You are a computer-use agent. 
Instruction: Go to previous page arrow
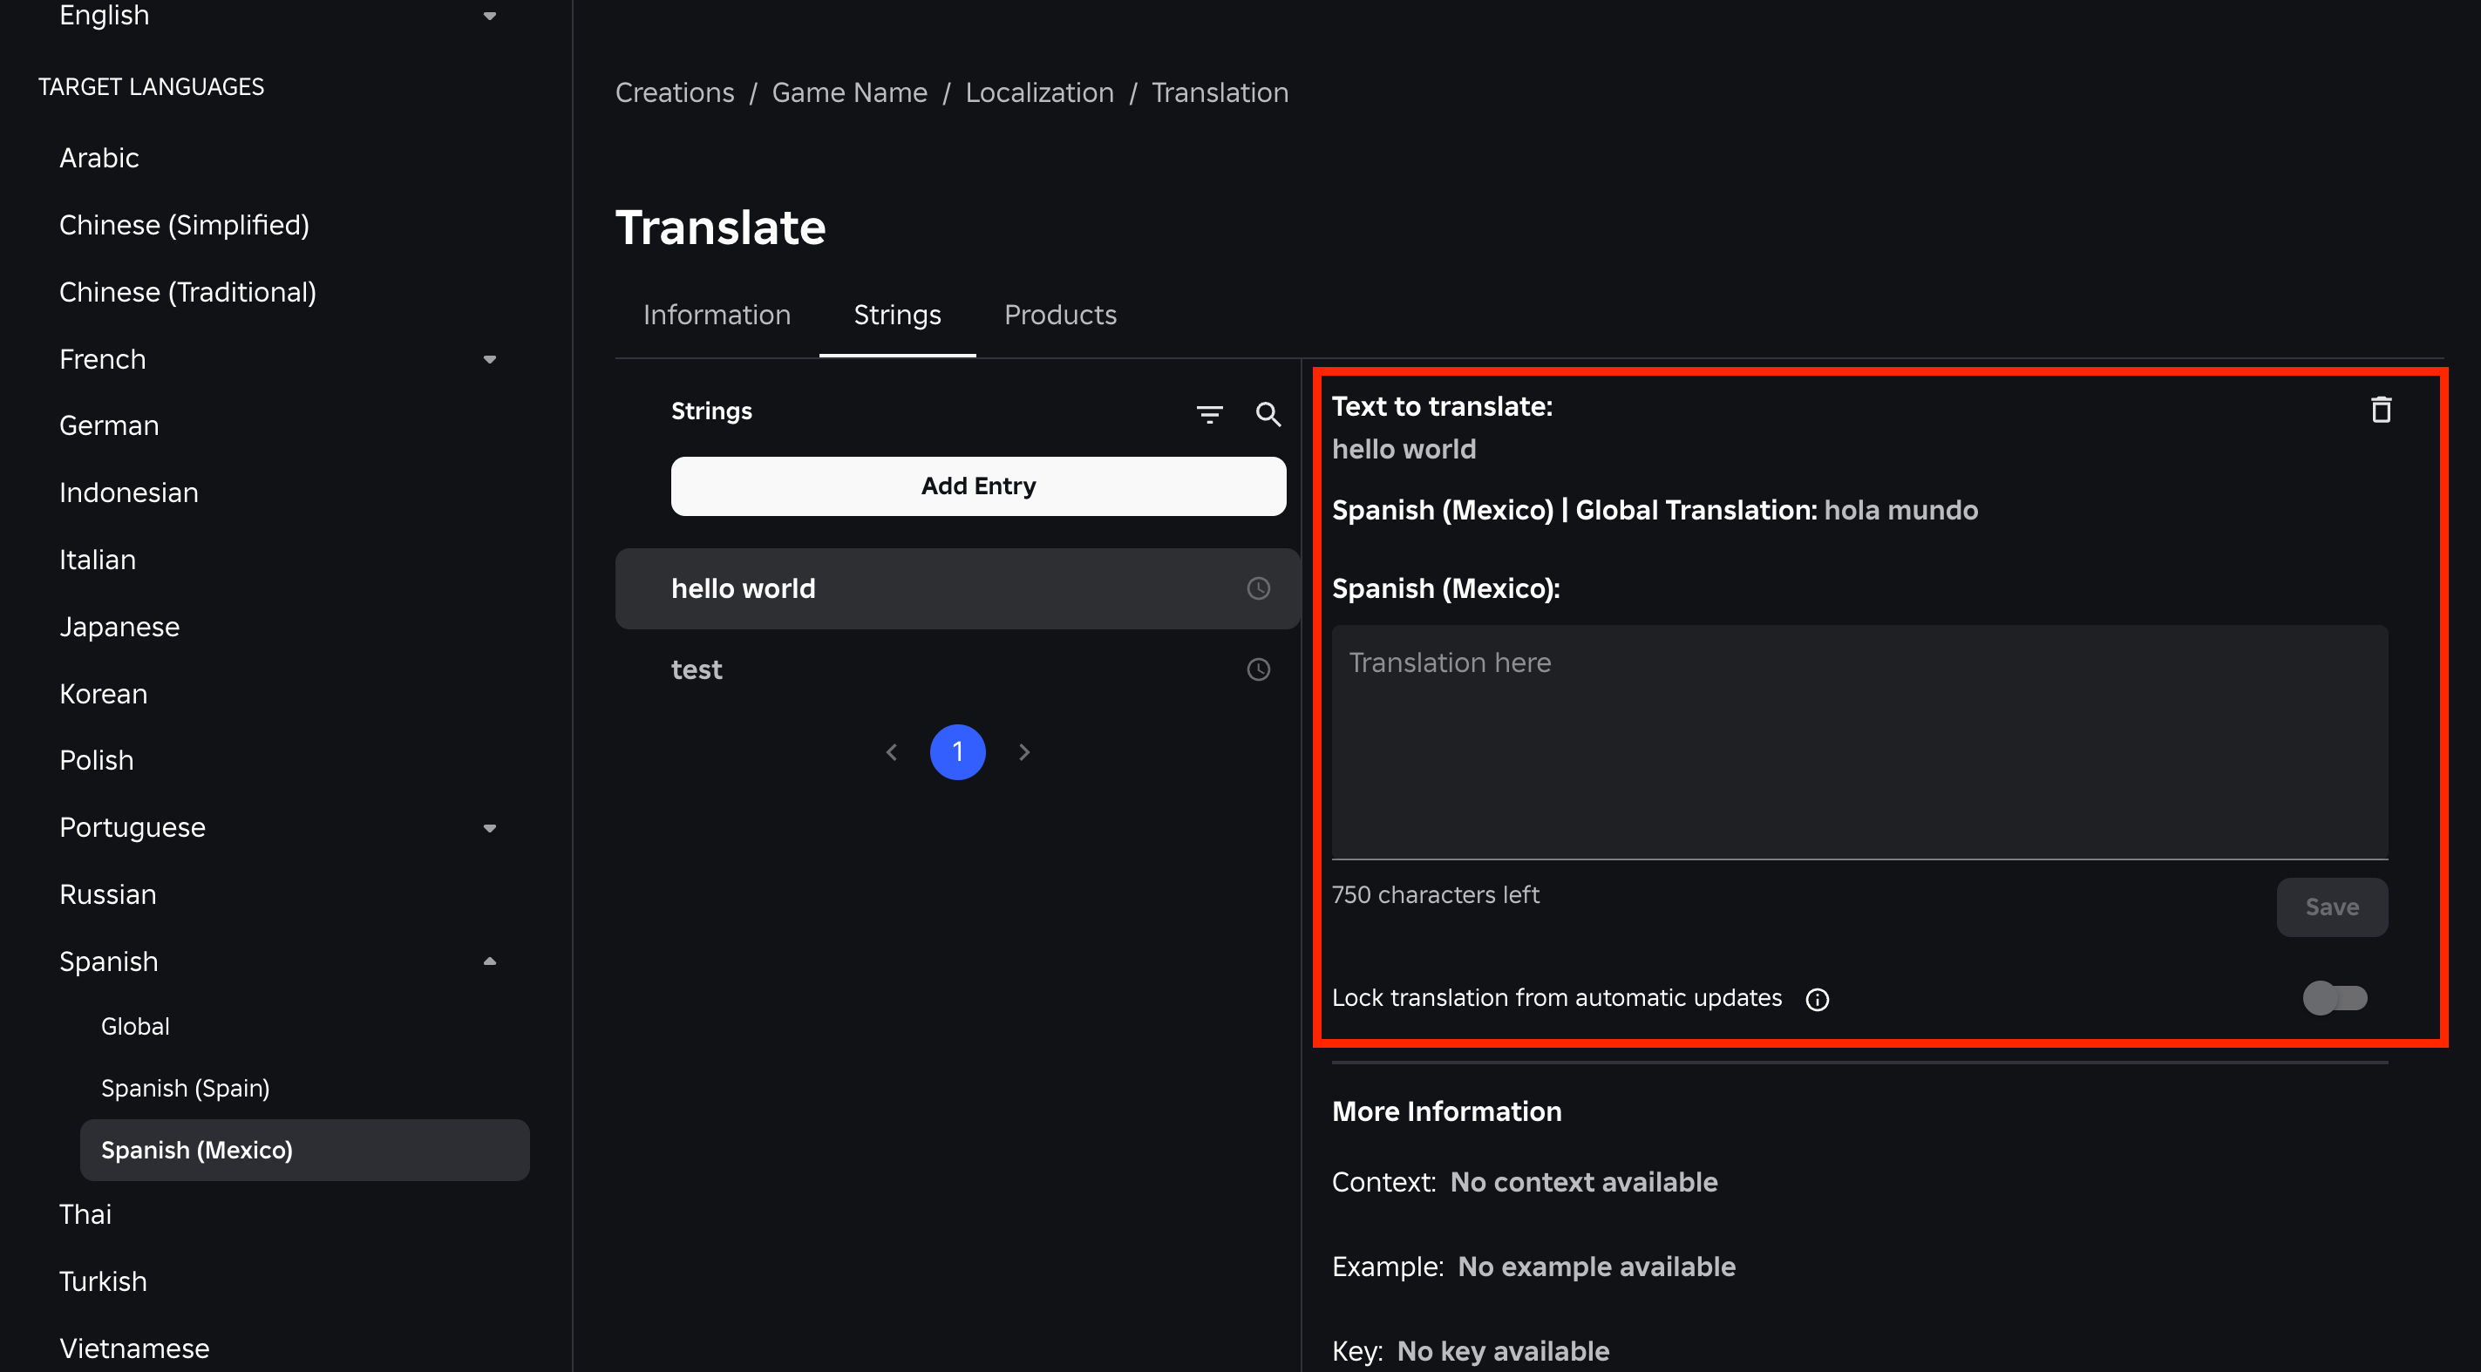click(x=892, y=752)
